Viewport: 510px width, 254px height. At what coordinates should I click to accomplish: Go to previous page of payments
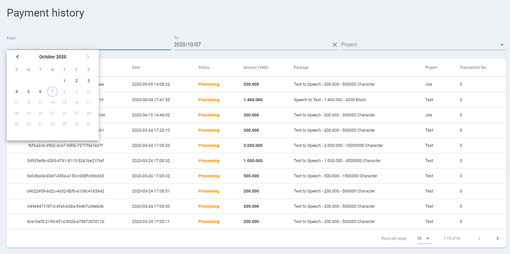tap(479, 238)
